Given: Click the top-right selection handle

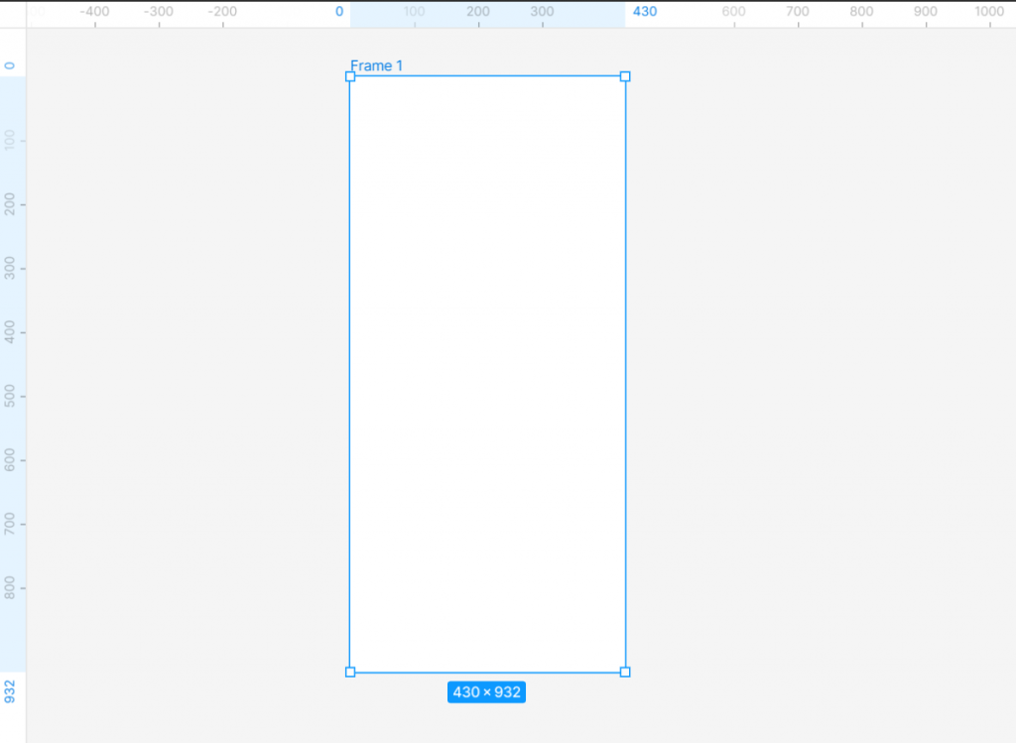Looking at the screenshot, I should click(x=625, y=75).
